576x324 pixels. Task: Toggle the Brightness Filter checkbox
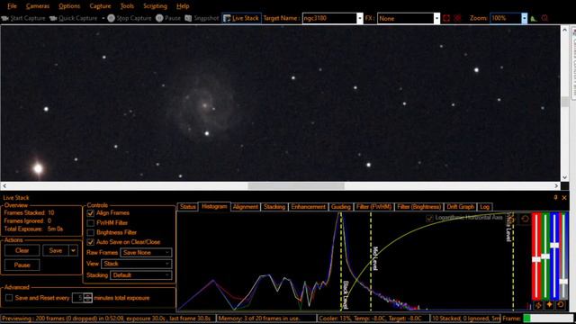90,232
